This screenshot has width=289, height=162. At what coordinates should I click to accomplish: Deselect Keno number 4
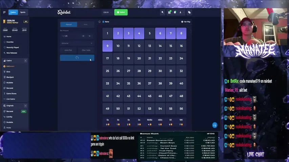(139, 33)
